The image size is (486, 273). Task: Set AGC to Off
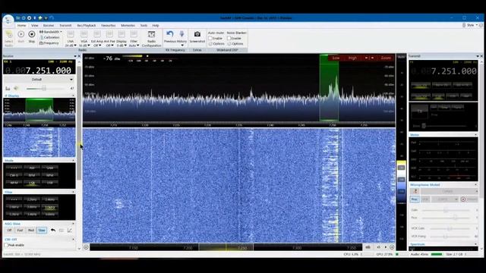tap(9, 231)
